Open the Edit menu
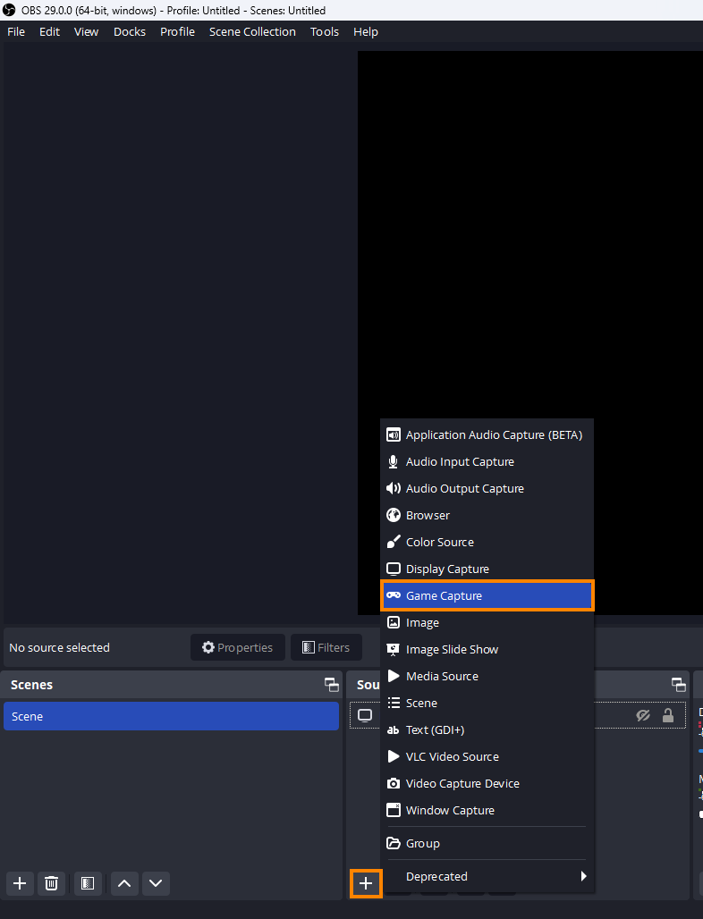703x919 pixels. click(x=49, y=31)
